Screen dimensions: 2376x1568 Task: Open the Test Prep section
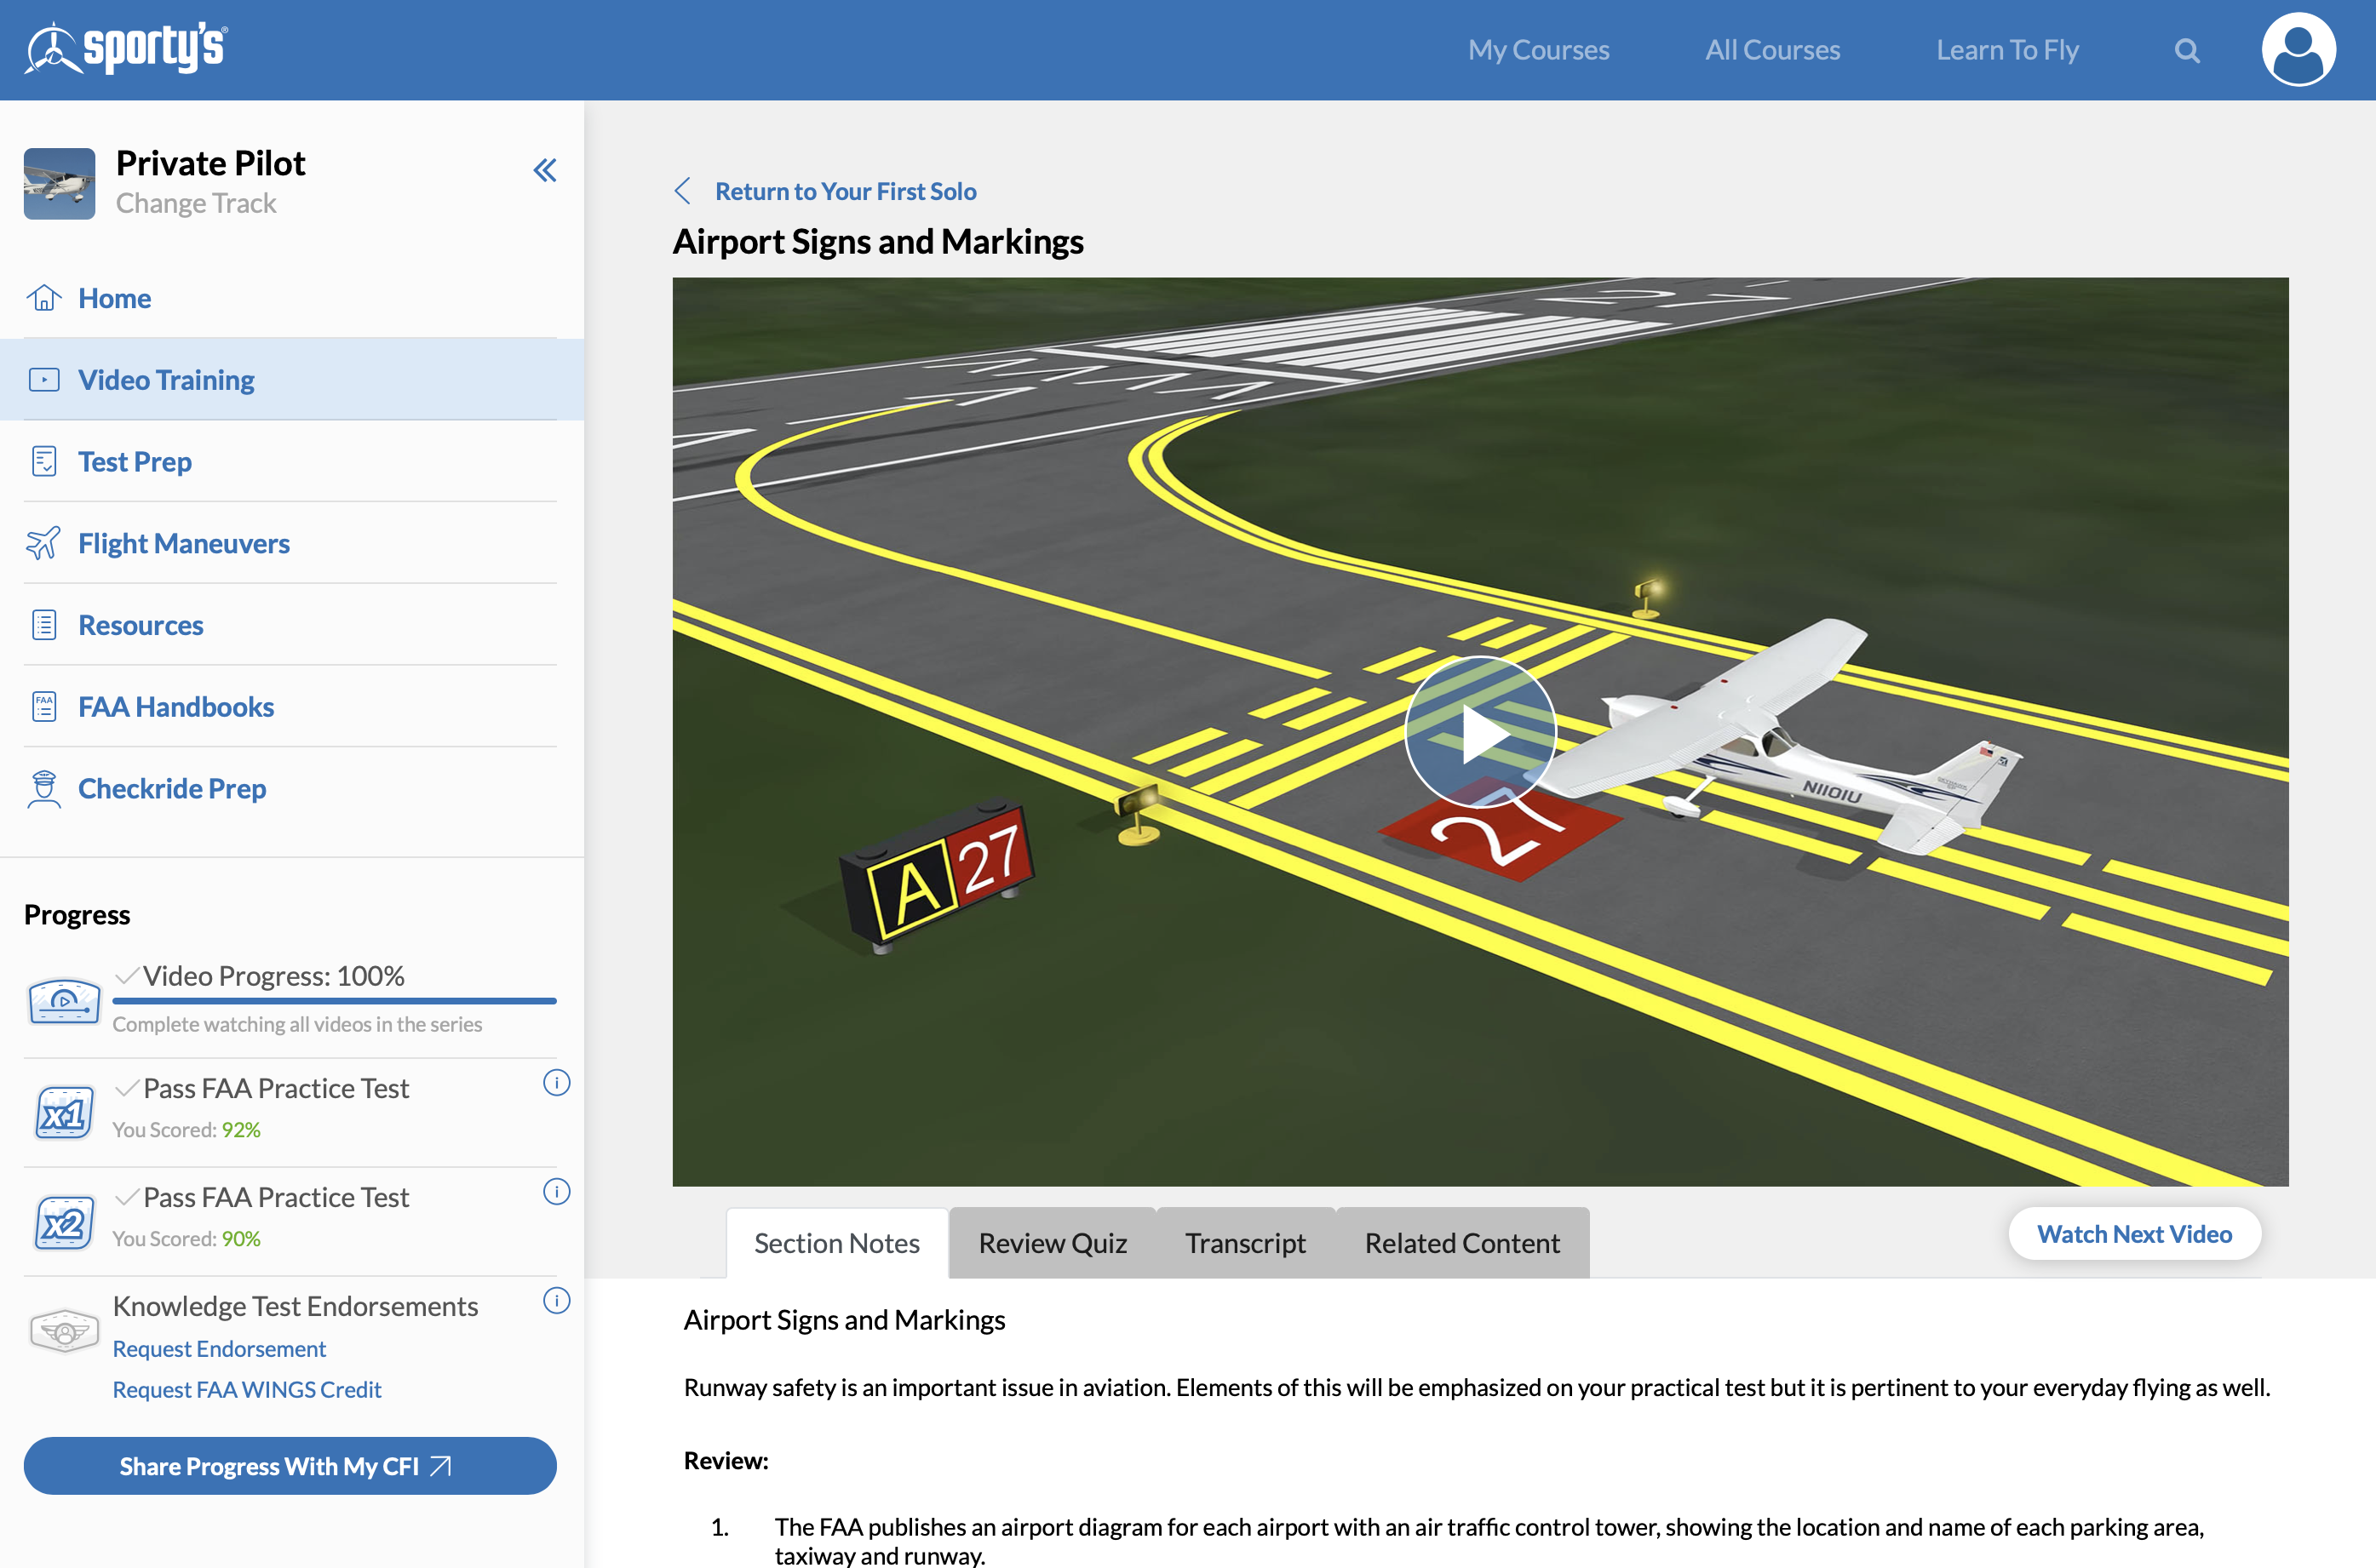click(135, 461)
